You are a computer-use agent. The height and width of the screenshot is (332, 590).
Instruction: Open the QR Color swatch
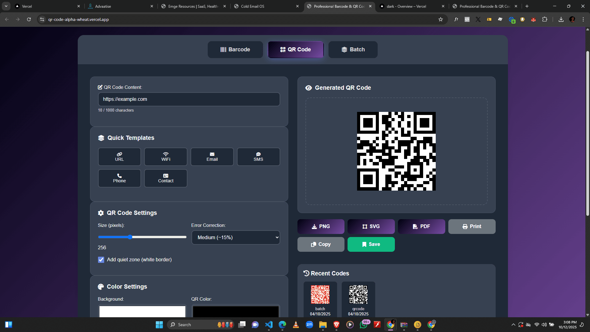click(236, 311)
